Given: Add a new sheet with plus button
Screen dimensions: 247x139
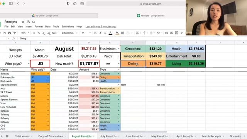Looking at the screenshot, I should coord(2,136).
